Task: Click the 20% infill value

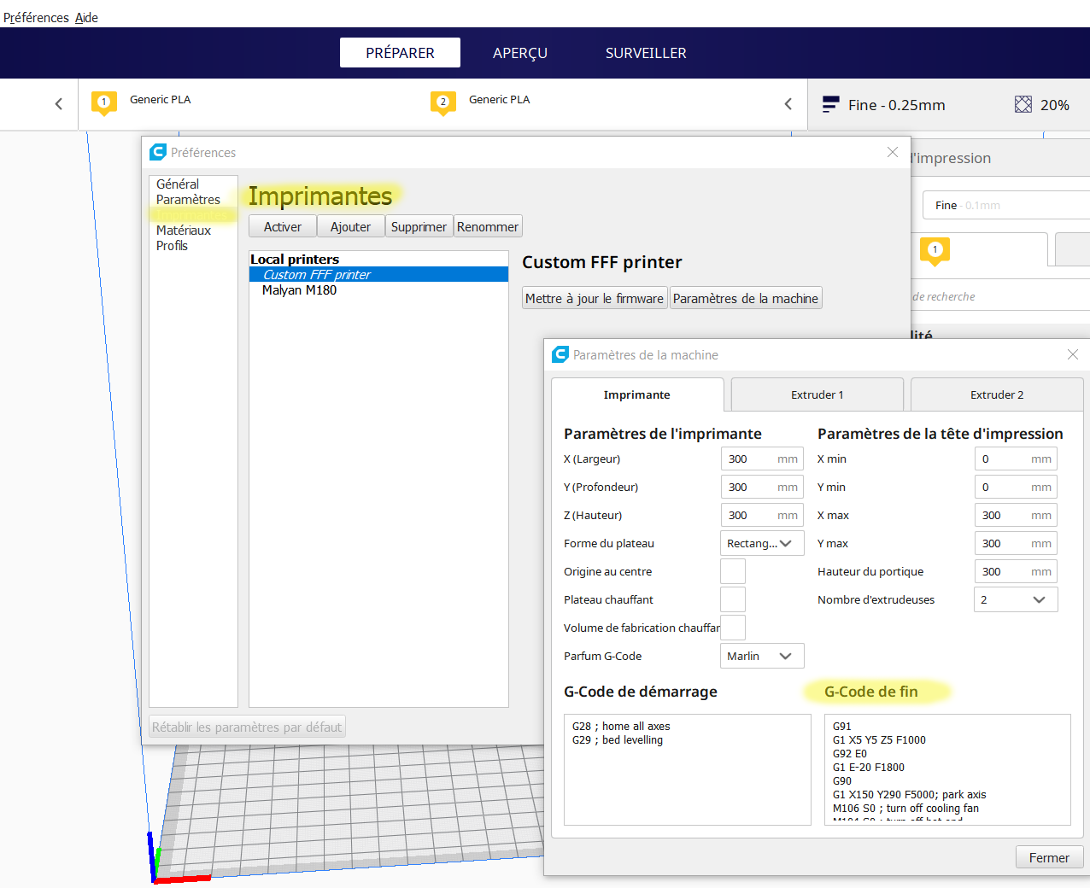Action: coord(1055,105)
